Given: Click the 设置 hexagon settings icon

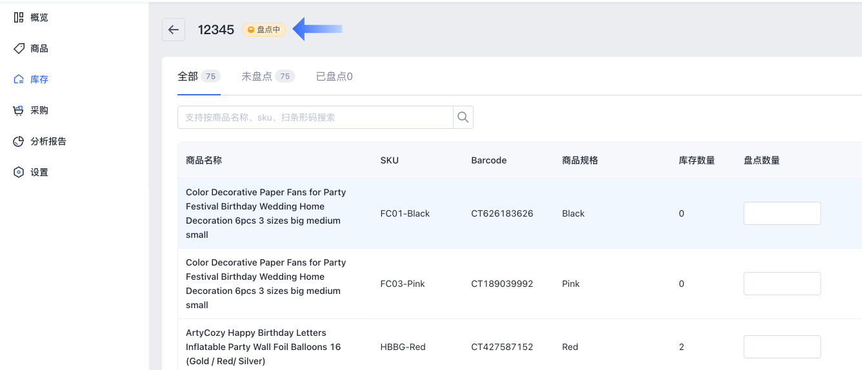Looking at the screenshot, I should 19,172.
